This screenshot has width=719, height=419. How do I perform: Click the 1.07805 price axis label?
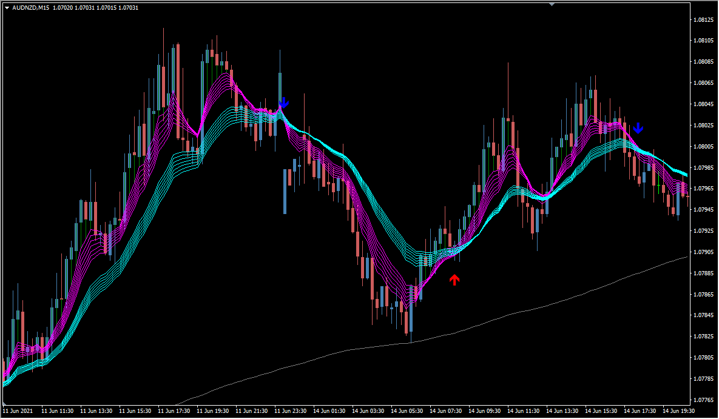tap(703, 358)
